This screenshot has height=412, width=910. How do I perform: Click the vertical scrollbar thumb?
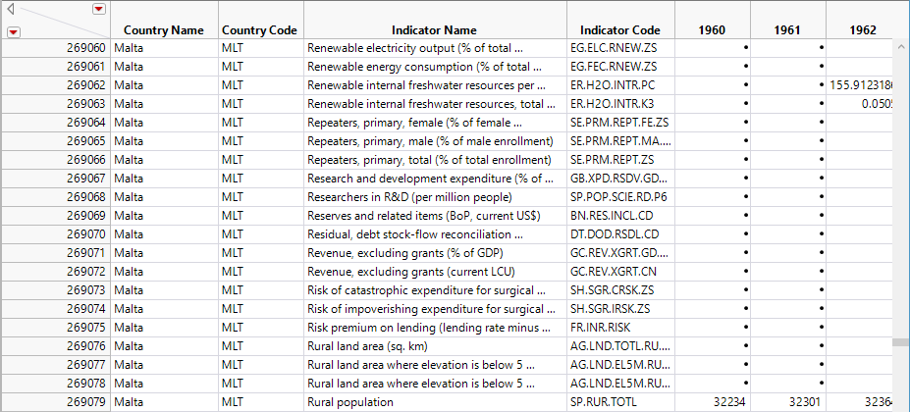click(x=901, y=342)
